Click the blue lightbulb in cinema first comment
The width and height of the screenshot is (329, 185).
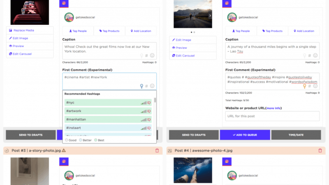[x=141, y=86]
